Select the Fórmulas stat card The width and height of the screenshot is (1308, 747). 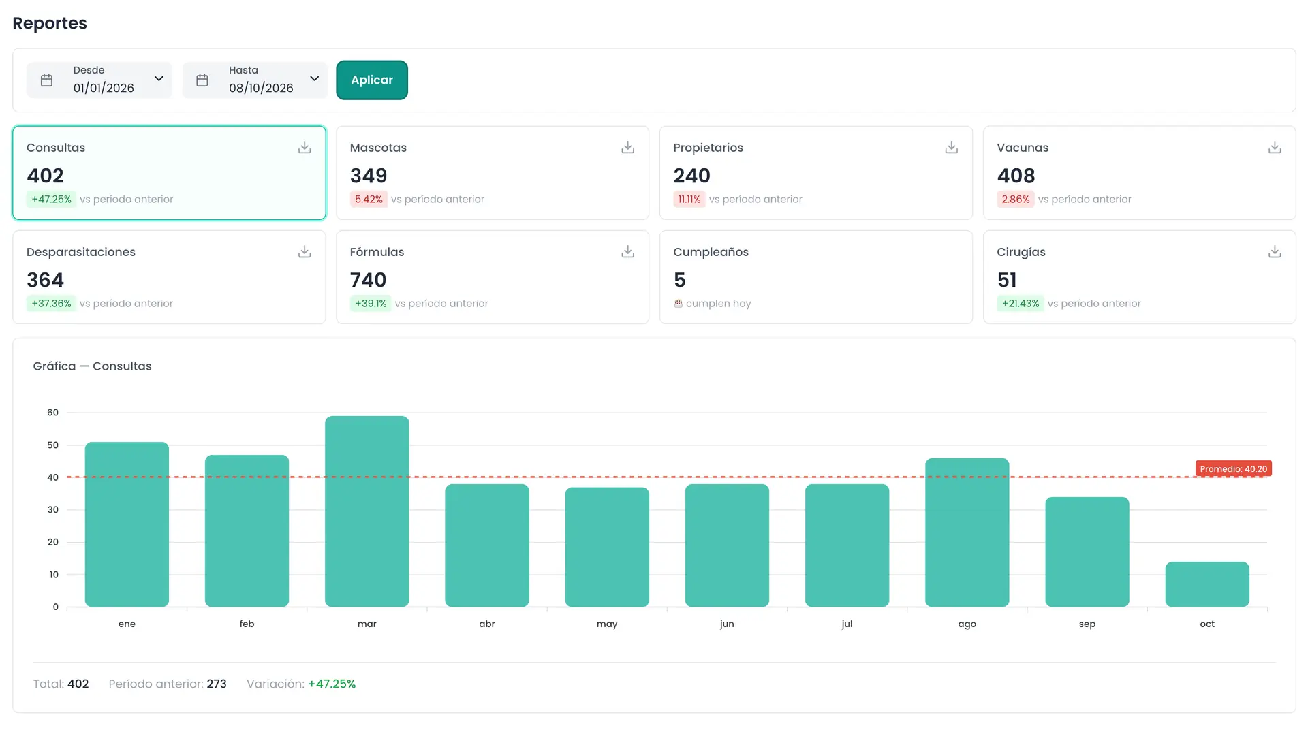(x=493, y=277)
